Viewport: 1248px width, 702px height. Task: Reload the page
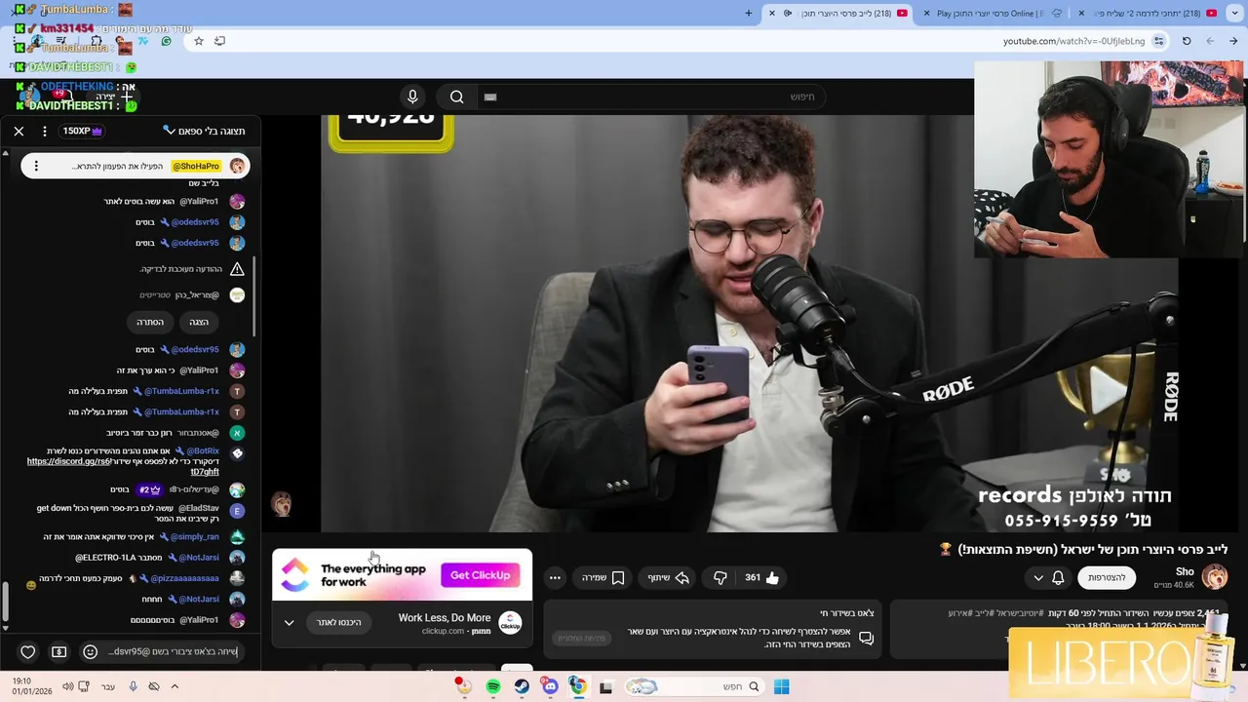[x=1187, y=41]
